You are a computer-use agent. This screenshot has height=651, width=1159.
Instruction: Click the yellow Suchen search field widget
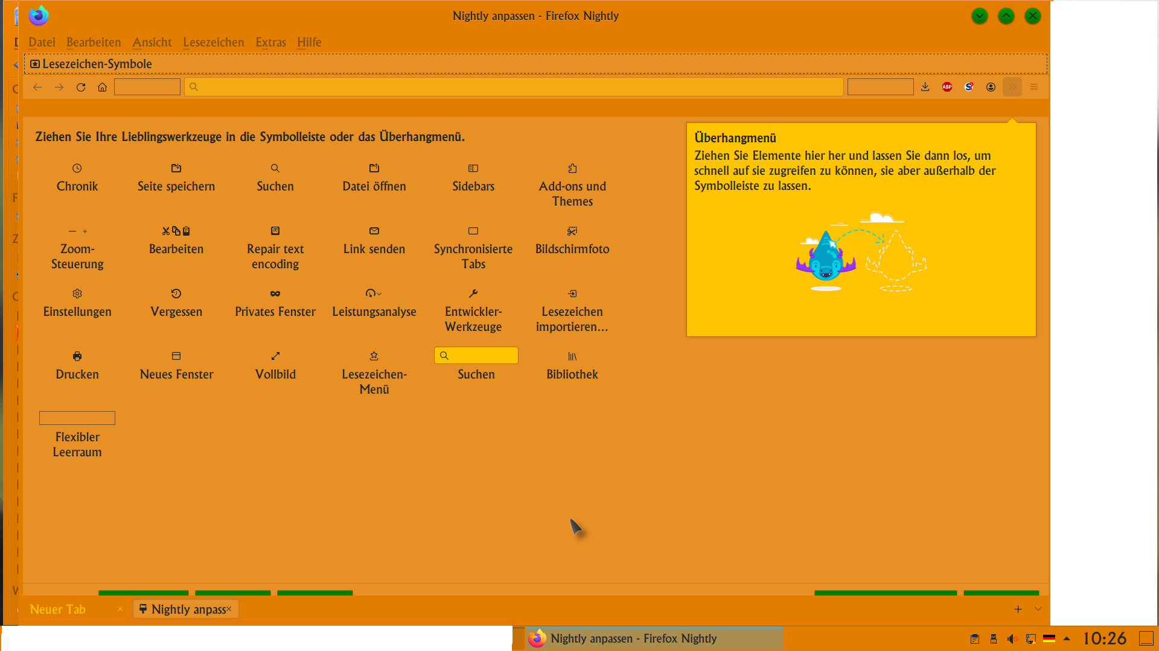coord(476,356)
